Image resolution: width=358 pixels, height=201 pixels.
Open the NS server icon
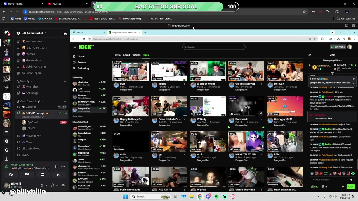(7, 87)
